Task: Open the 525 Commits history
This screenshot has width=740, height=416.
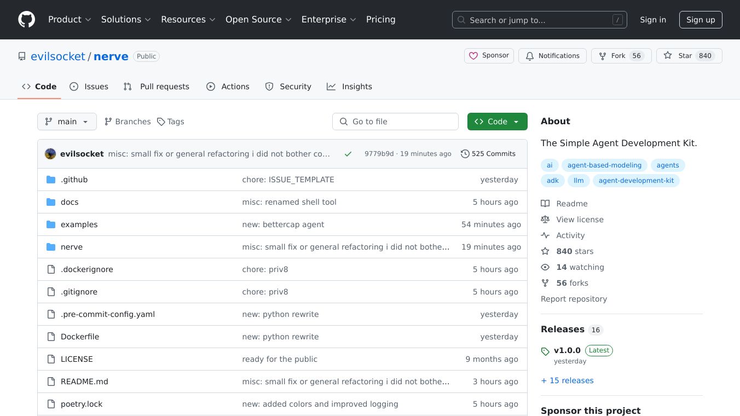Action: pos(488,154)
